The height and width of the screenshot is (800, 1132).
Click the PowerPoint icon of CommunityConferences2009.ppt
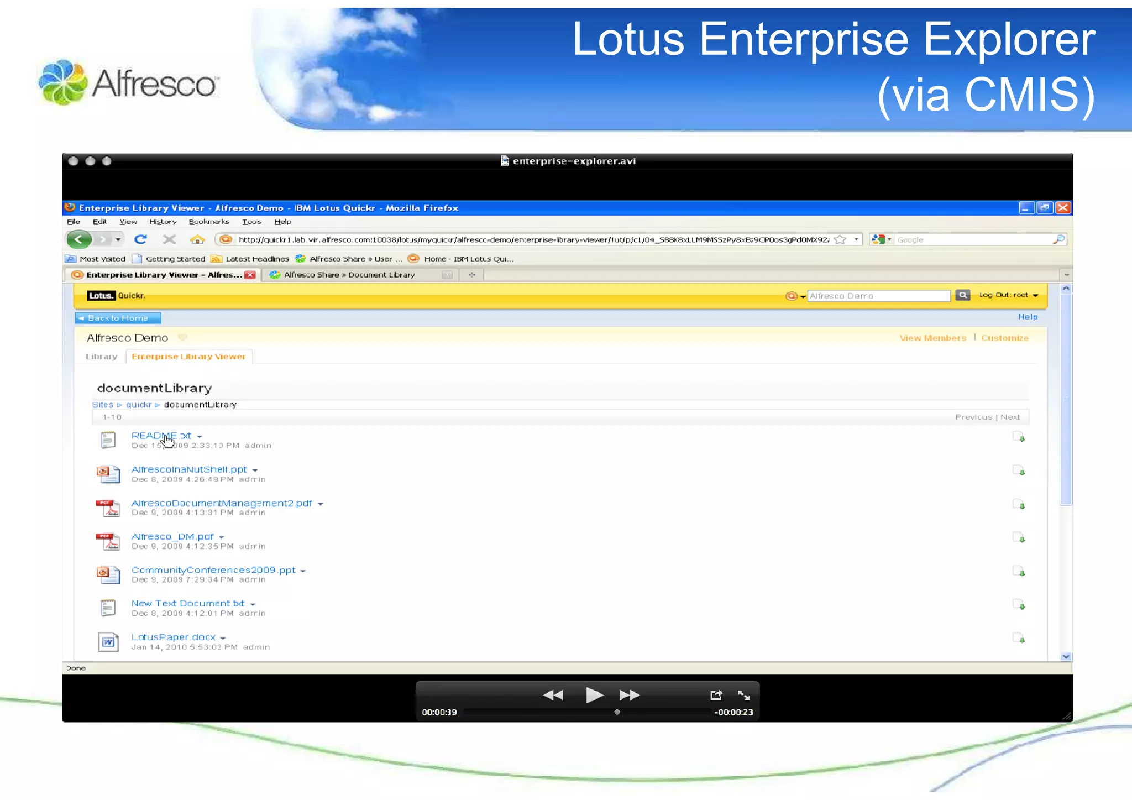[108, 574]
